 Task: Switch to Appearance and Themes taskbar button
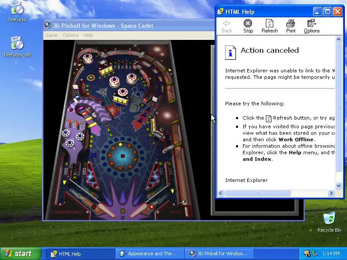tap(150, 254)
